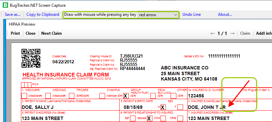Toggle the Group Health Plan checkbox

pyautogui.click(x=126, y=96)
